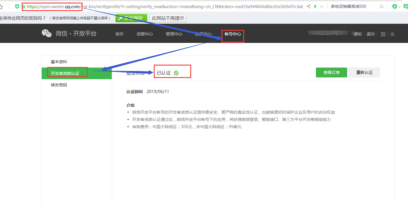408x205 pixels.
Task: Open the QR code icon in header
Action: pos(383,34)
